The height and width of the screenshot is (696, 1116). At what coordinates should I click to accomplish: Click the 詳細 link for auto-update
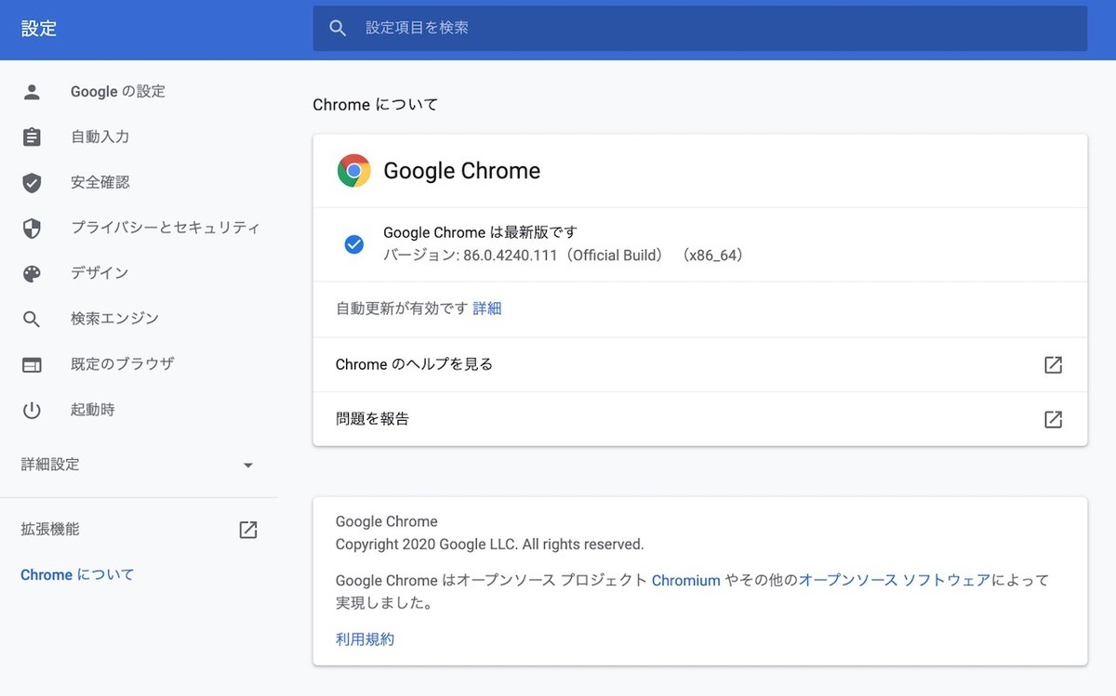tap(487, 309)
